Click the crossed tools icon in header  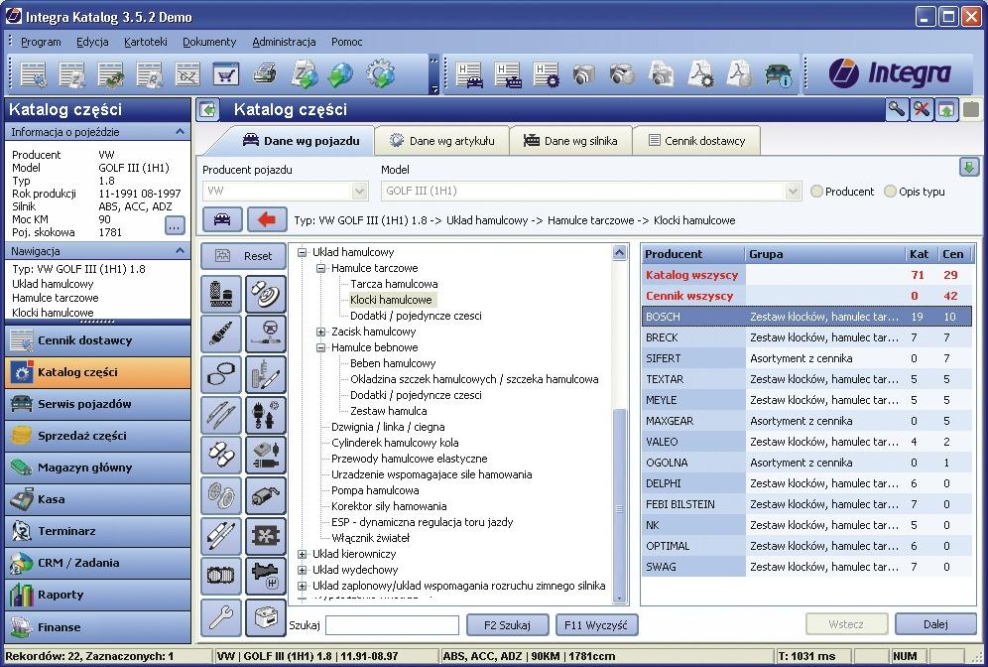[922, 109]
